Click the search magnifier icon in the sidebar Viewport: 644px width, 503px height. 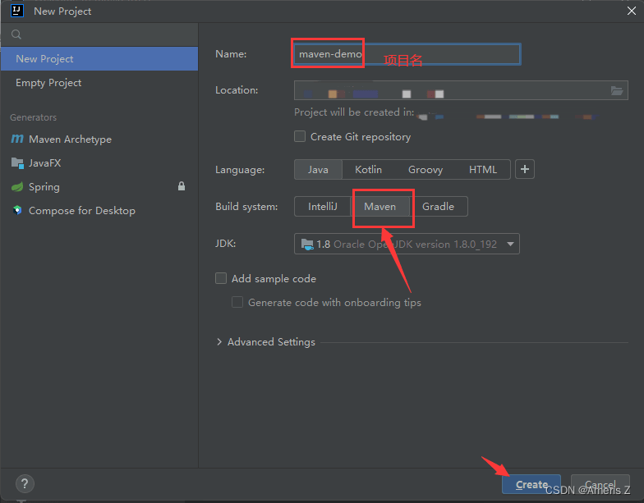[16, 34]
